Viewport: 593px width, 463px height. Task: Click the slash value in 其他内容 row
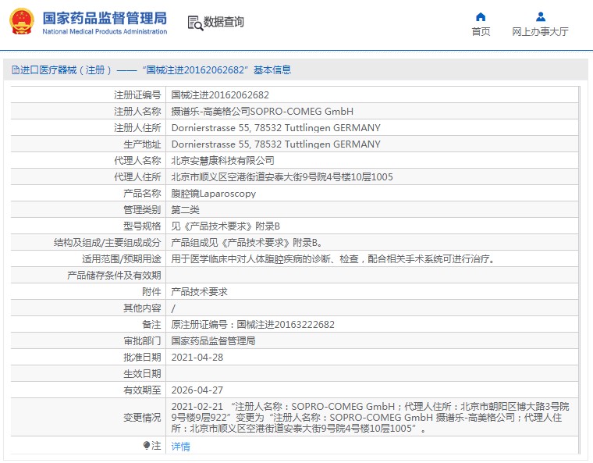(173, 308)
